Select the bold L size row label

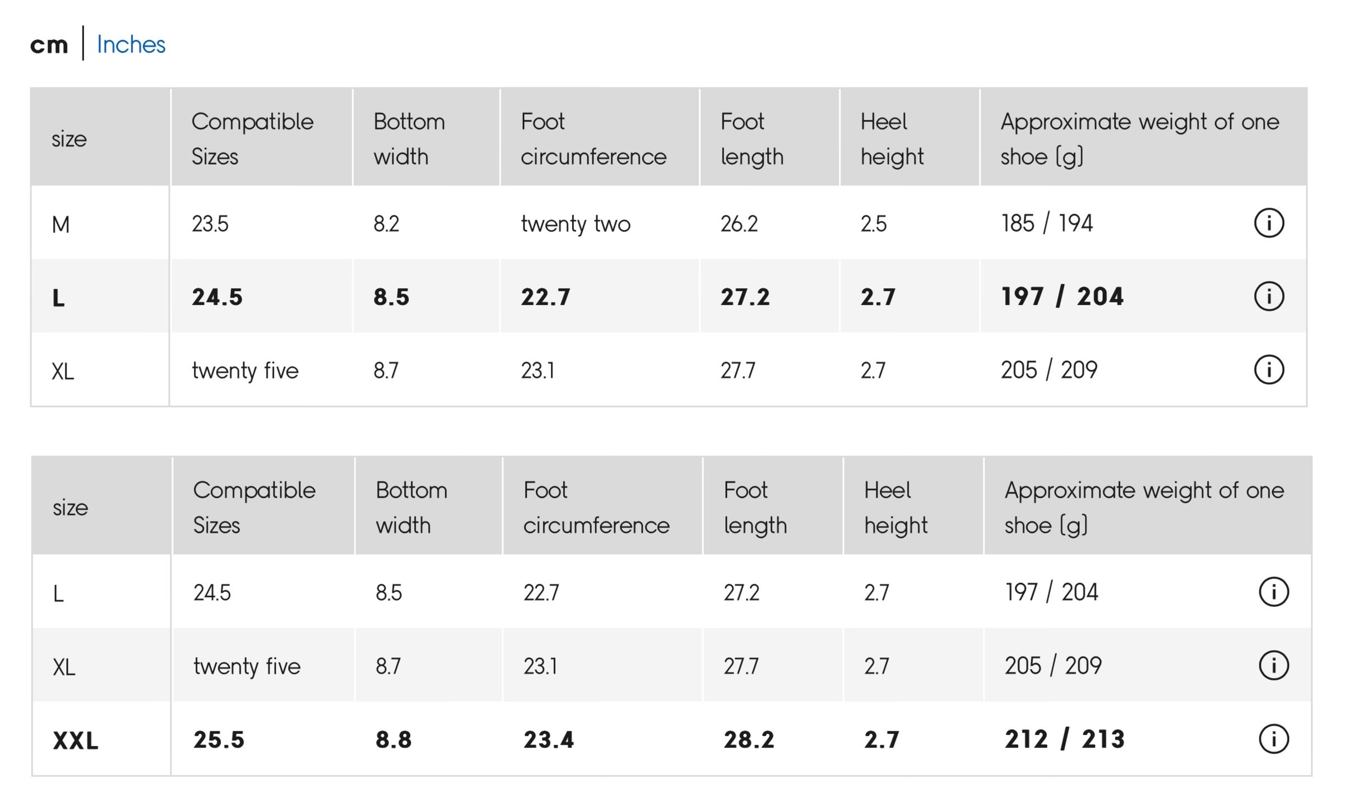59,298
